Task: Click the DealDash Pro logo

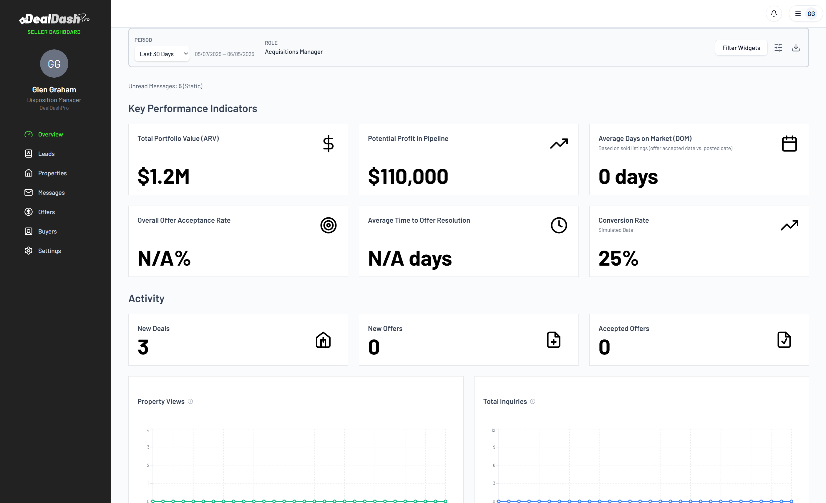Action: [x=54, y=19]
